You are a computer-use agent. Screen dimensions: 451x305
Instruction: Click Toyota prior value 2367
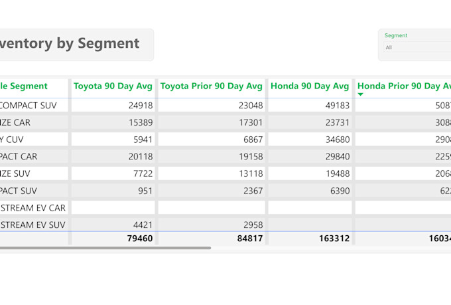(253, 191)
